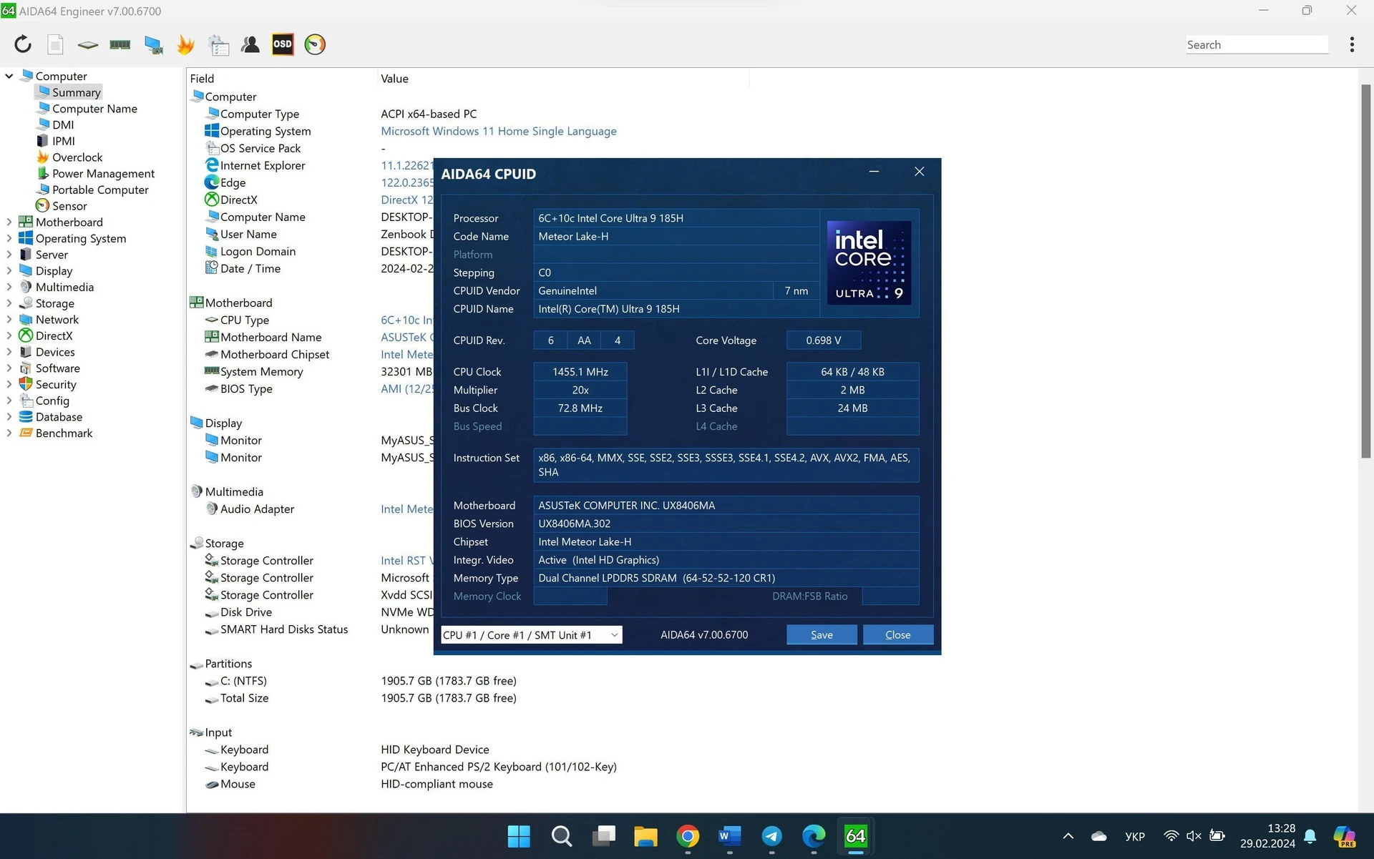Expand the Operating System tree node
Screen dimensions: 1374x859
(9, 238)
